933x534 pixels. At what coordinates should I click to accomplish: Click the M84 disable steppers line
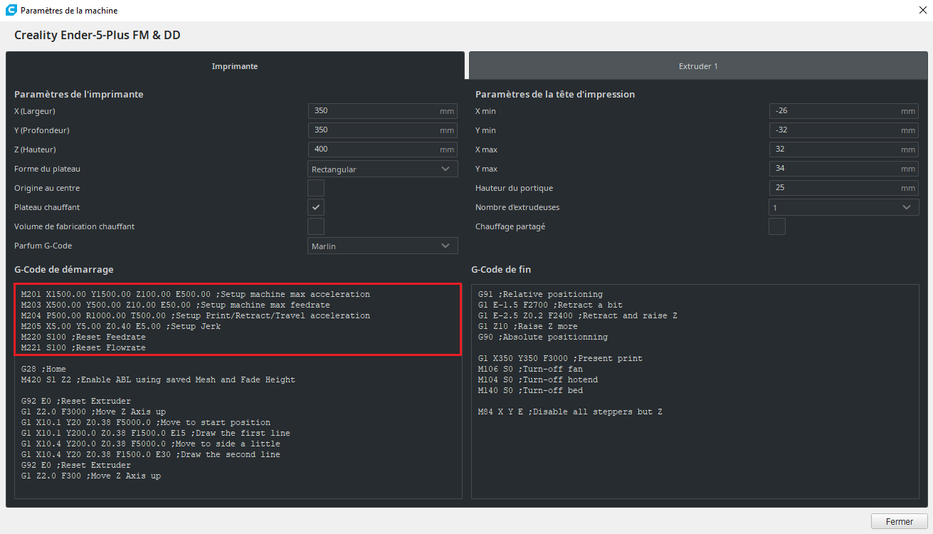pos(570,412)
